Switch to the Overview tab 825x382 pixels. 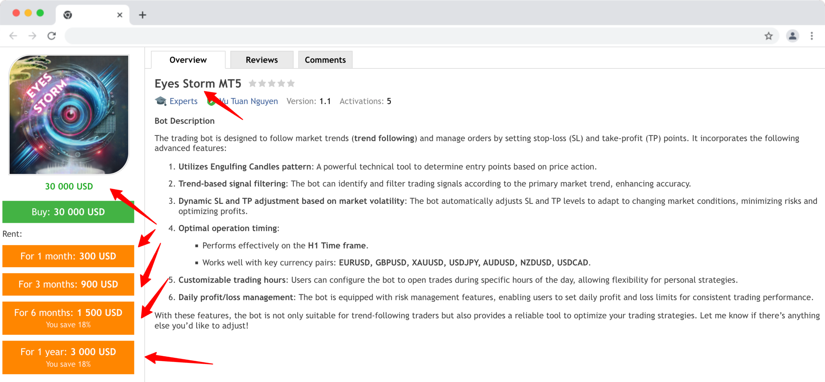188,60
